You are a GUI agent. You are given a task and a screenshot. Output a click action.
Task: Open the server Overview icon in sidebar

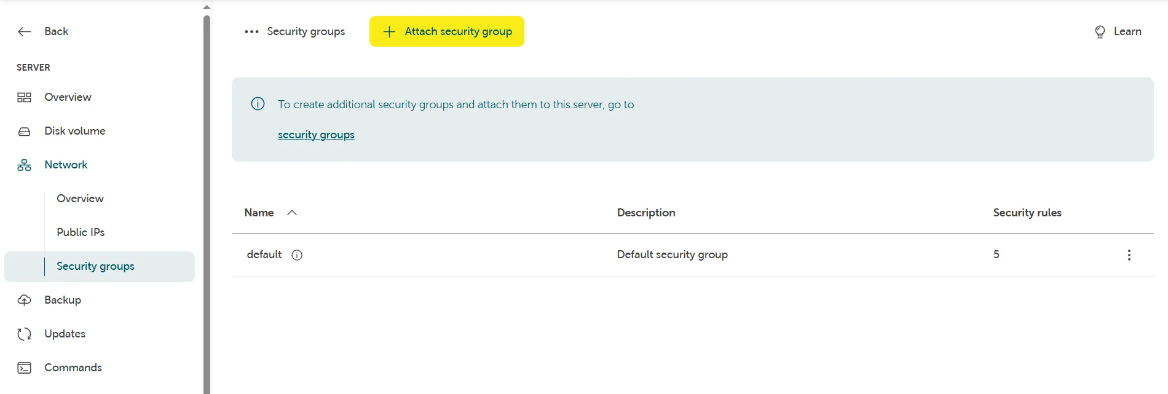(24, 97)
